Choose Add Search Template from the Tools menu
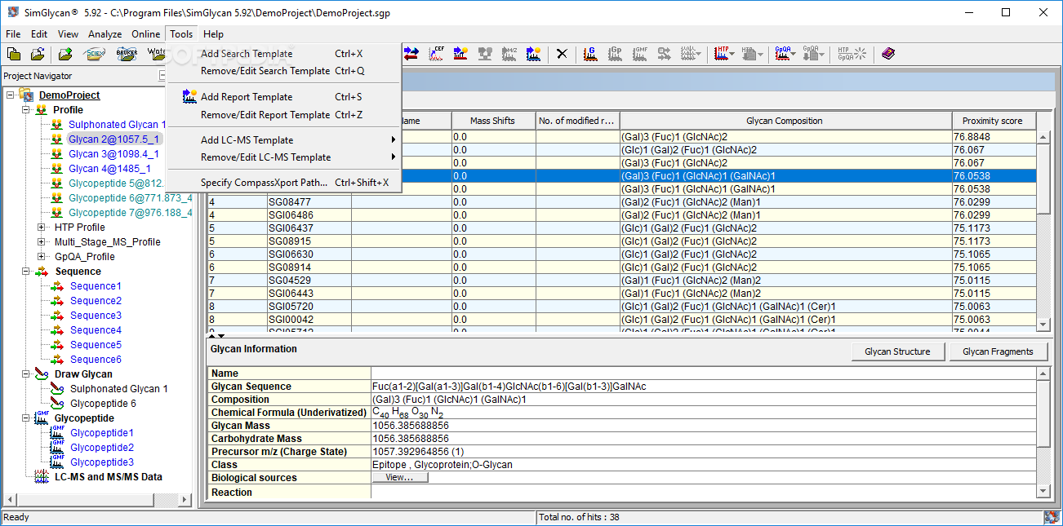Viewport: 1063px width, 526px height. coord(283,54)
